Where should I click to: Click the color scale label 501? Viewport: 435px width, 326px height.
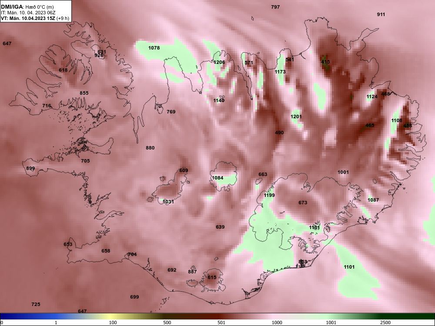(221, 323)
